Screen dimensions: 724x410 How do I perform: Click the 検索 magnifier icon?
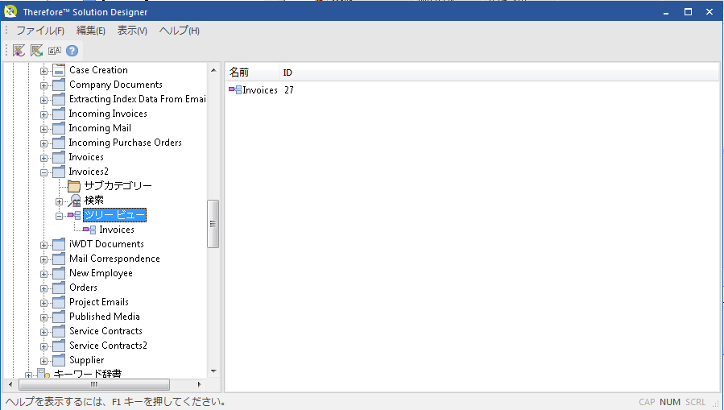(x=74, y=201)
